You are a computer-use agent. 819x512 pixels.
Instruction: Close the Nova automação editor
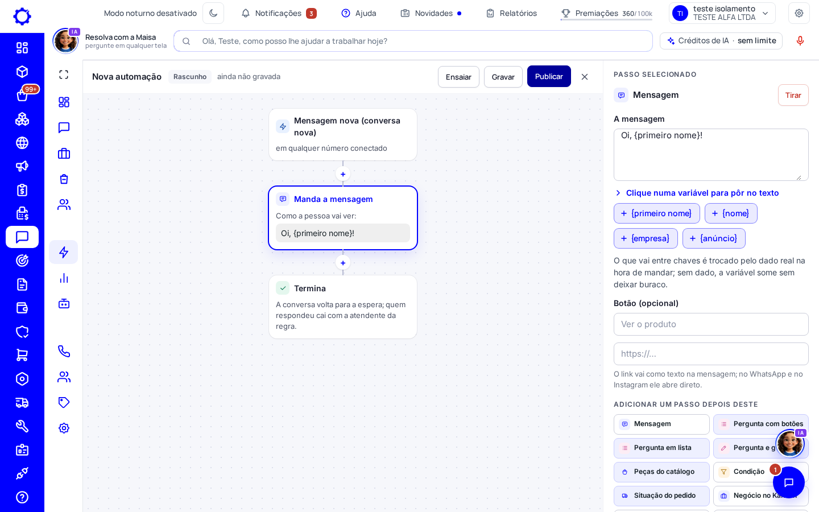(x=585, y=77)
